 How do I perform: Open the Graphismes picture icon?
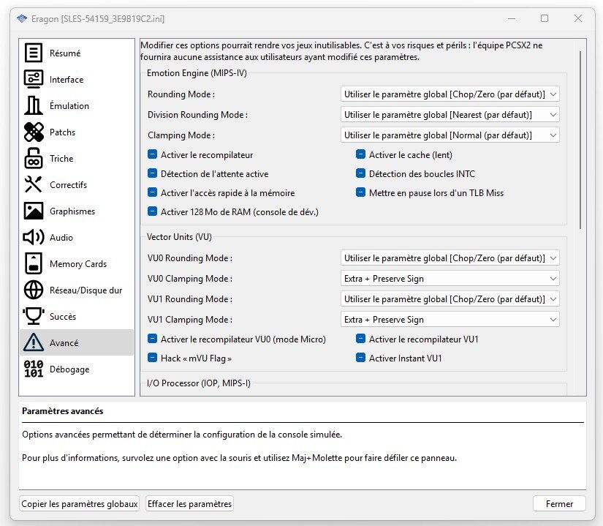(34, 211)
